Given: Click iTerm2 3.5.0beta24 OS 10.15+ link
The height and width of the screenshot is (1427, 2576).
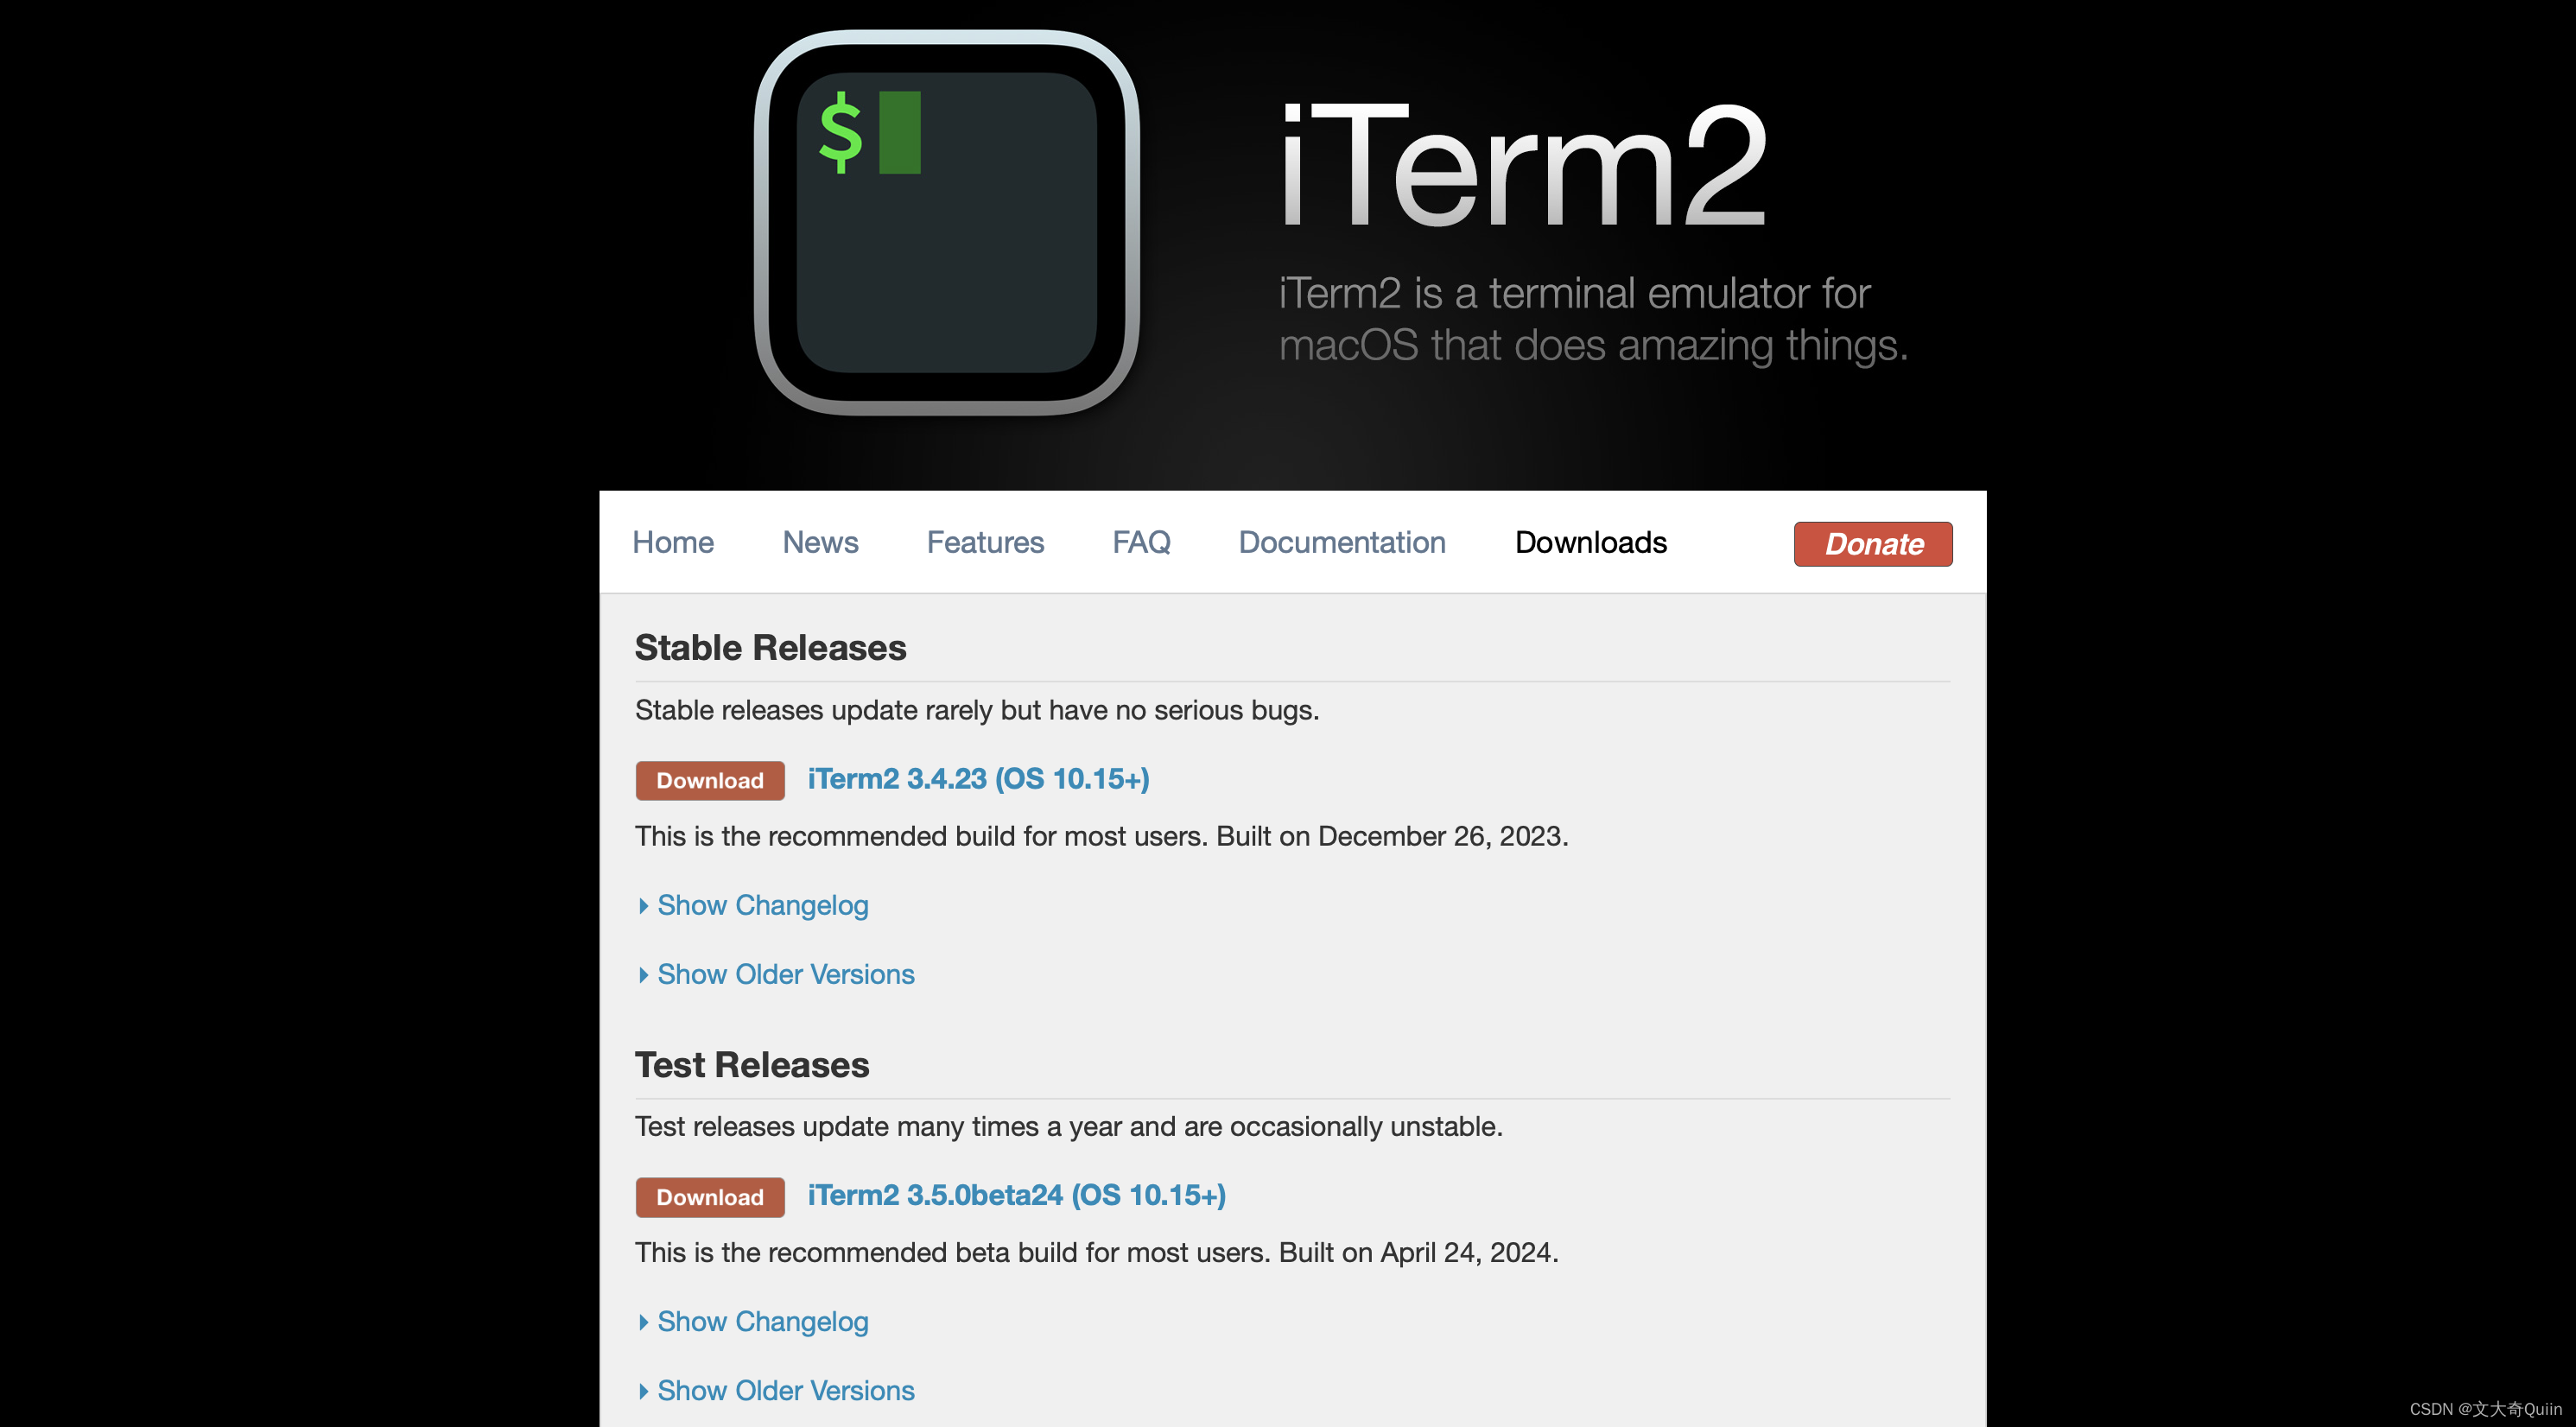Looking at the screenshot, I should click(x=1016, y=1195).
